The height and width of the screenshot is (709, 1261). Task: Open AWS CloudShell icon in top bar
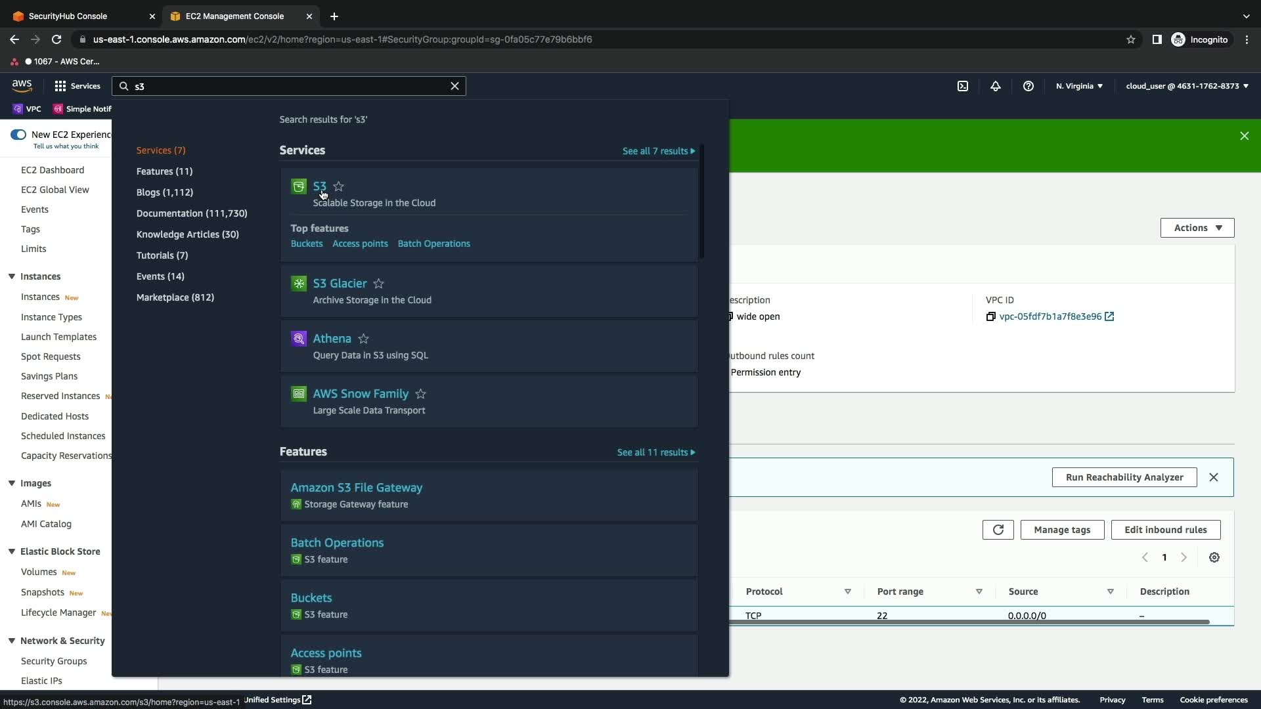[963, 86]
